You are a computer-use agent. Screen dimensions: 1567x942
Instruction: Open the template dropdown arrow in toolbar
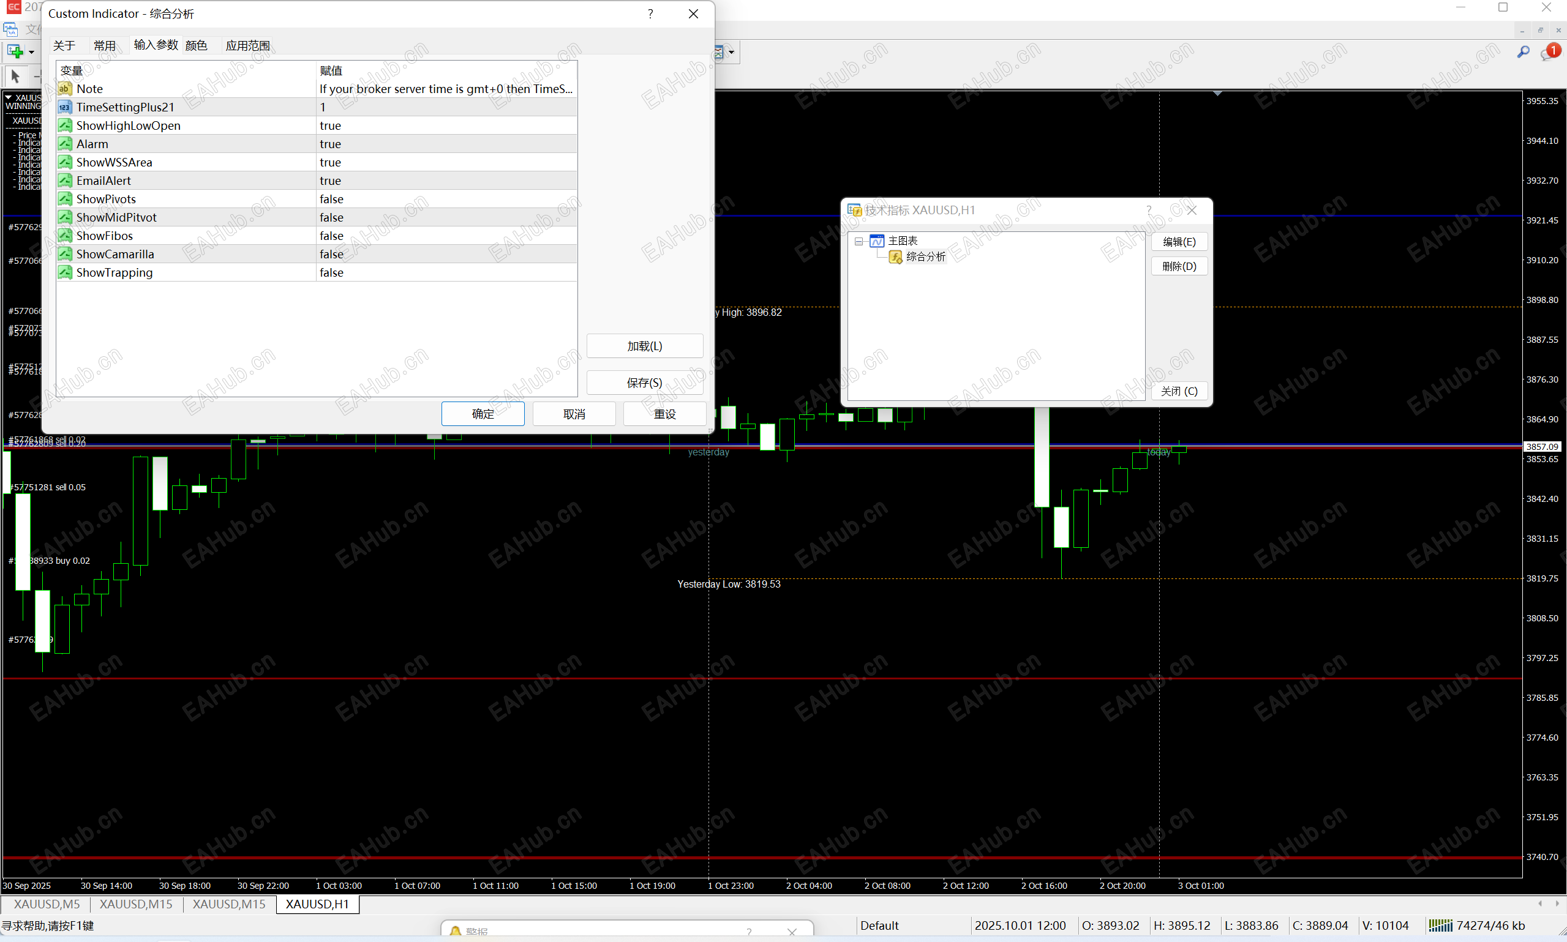click(x=731, y=52)
